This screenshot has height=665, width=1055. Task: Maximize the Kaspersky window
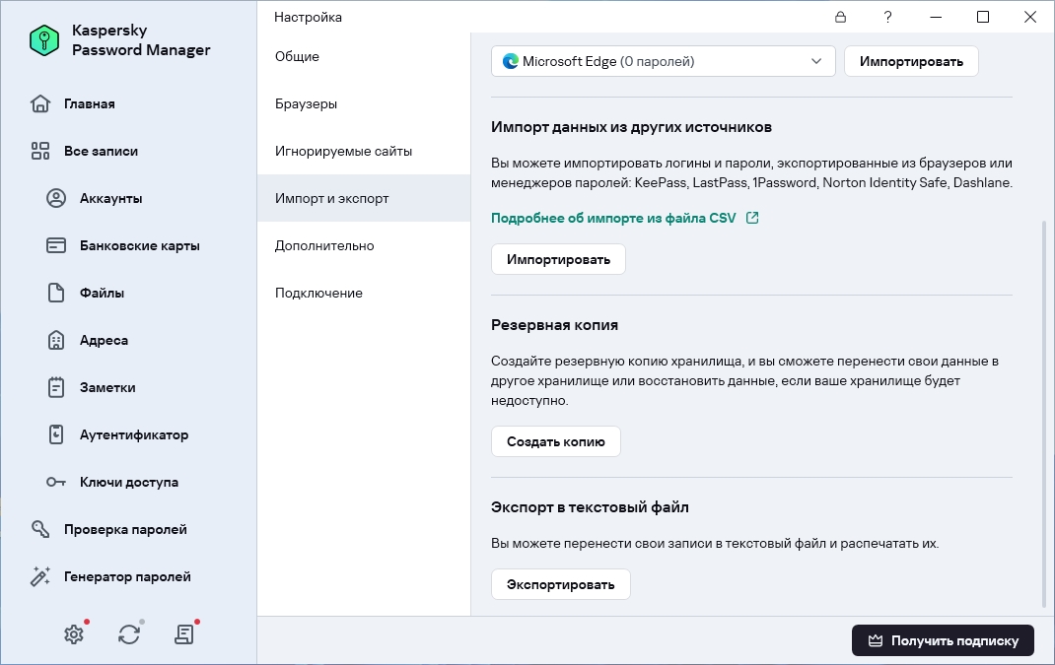coord(983,17)
